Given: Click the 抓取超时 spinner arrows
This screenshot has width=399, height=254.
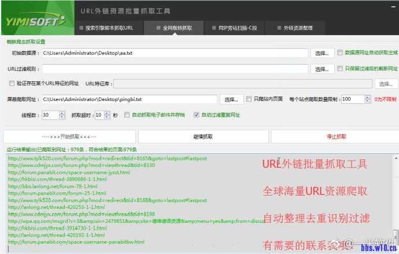Looking at the screenshot, I should [107, 115].
